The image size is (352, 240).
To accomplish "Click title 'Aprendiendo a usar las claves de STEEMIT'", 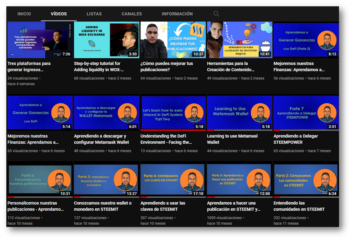I will 163,206.
